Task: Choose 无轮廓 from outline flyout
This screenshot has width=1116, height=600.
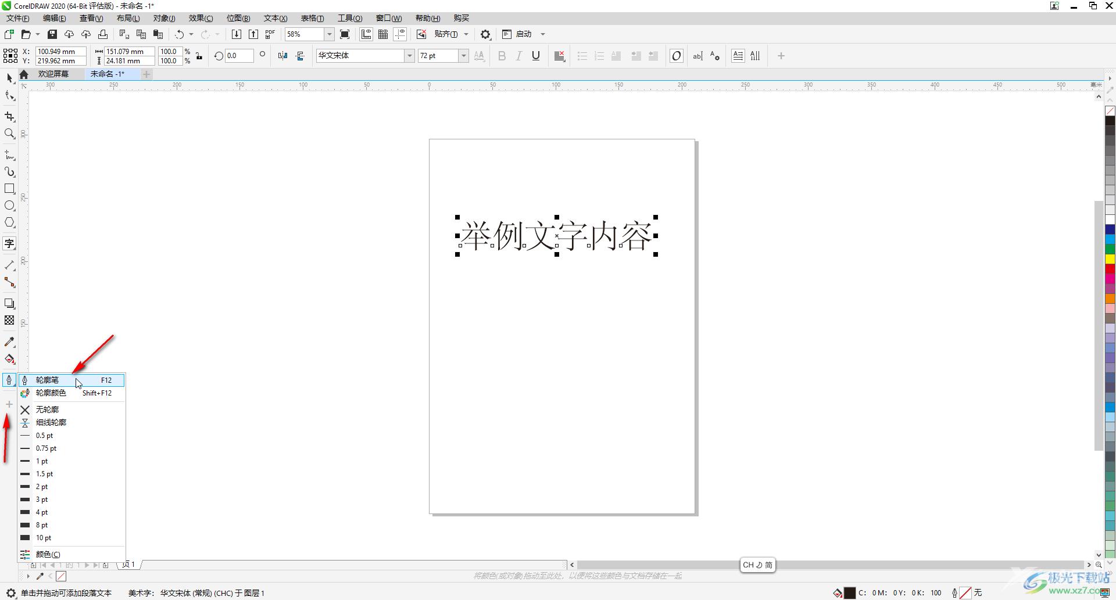Action: pyautogui.click(x=71, y=409)
